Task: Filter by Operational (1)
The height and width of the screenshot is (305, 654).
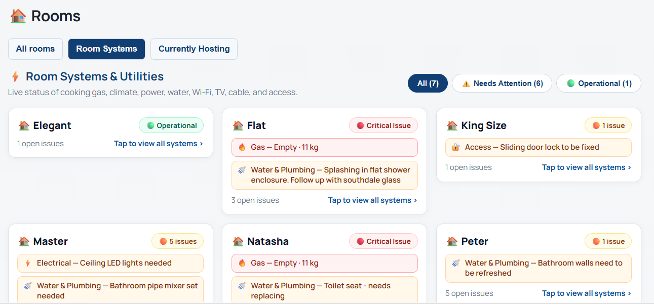Action: click(599, 83)
